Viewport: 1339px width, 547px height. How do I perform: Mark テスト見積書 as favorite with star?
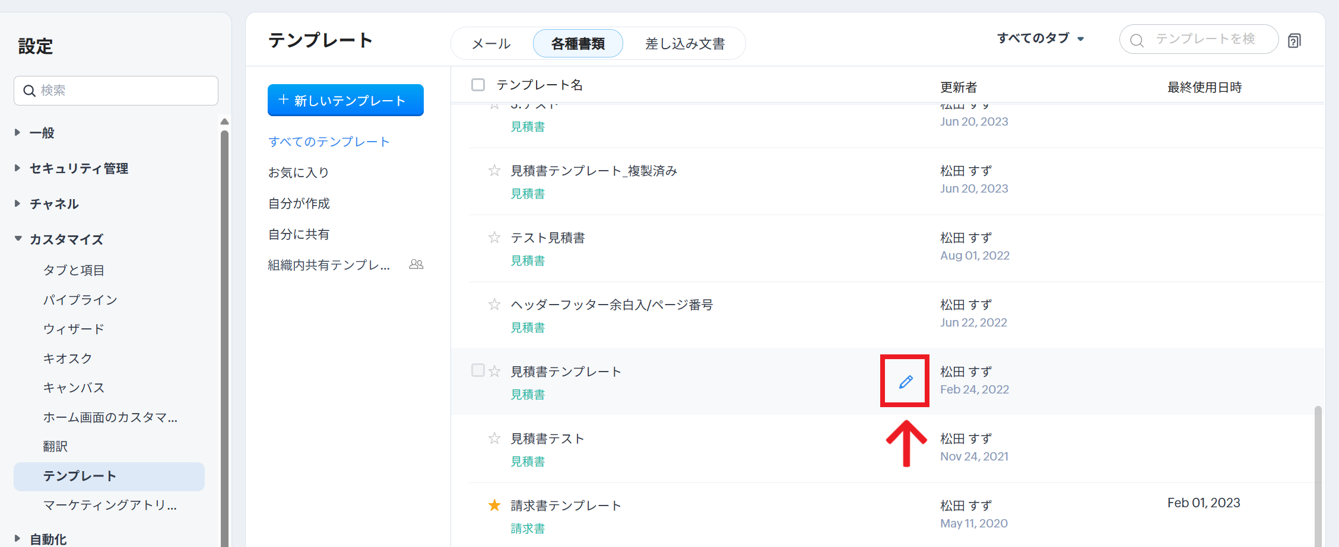(x=494, y=238)
